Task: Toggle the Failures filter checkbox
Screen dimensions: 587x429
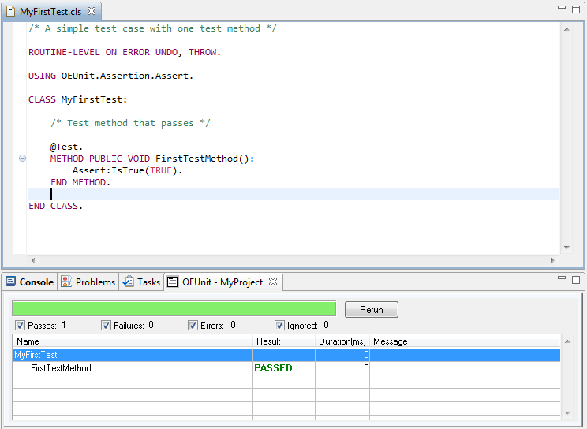Action: coord(106,326)
